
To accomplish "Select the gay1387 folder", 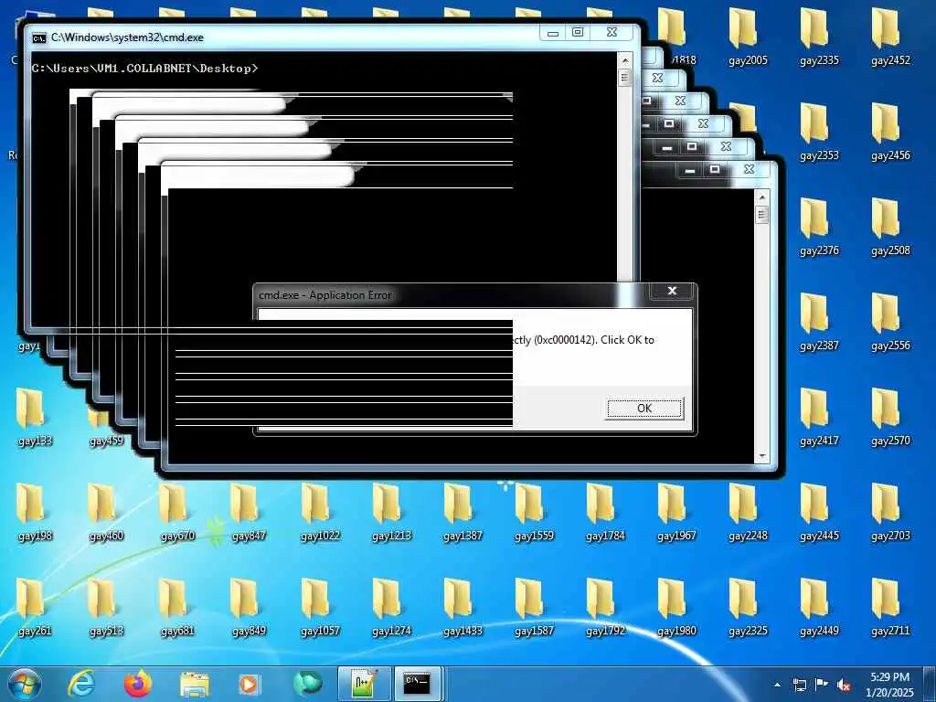I will point(463,512).
